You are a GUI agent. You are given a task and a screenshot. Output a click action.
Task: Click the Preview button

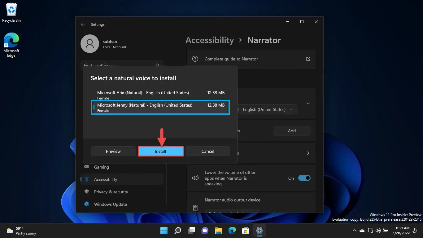[113, 151]
